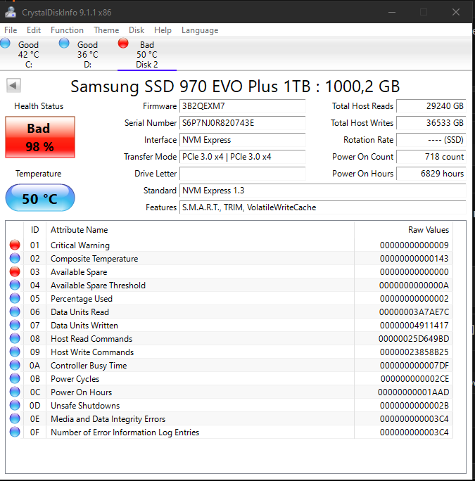Click raw value 0000000000002B

[414, 406]
